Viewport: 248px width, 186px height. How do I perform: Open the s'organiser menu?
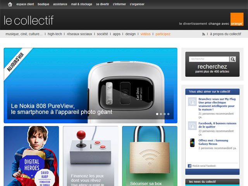click(137, 4)
